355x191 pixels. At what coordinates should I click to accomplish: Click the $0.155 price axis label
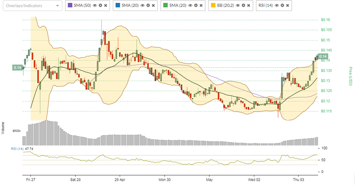(x=326, y=30)
